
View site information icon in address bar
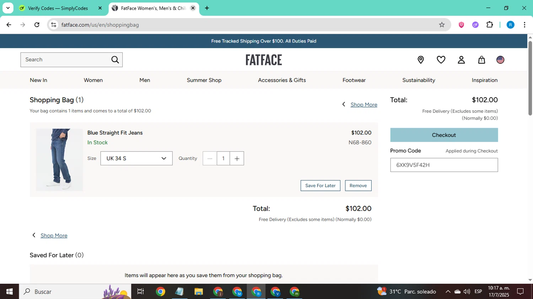coord(54,24)
